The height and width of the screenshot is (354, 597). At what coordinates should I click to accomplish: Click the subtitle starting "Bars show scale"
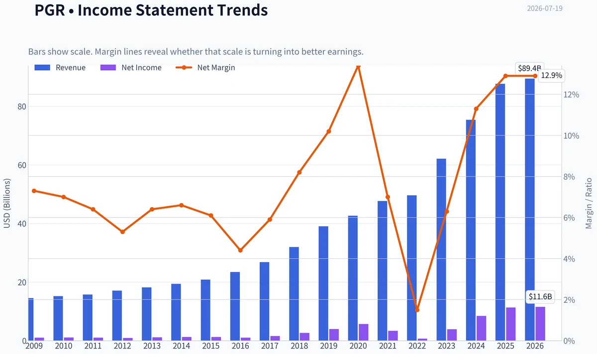pyautogui.click(x=196, y=52)
